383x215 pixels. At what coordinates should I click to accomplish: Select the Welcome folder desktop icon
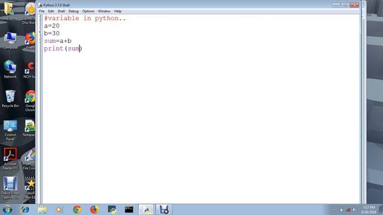[10, 11]
